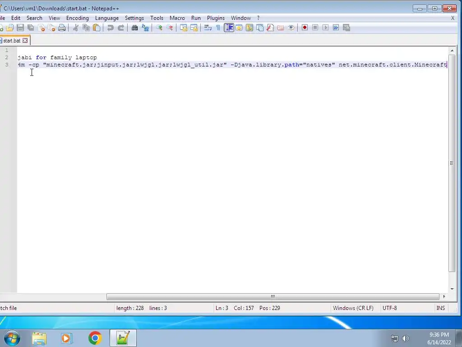Image resolution: width=462 pixels, height=347 pixels.
Task: Click the vertical scrollbar thumb
Action: coord(452,163)
